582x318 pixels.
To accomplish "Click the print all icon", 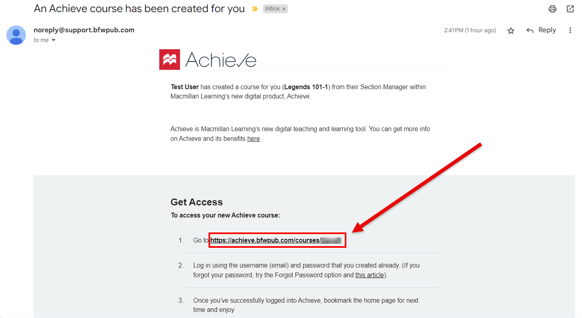I will (x=552, y=9).
